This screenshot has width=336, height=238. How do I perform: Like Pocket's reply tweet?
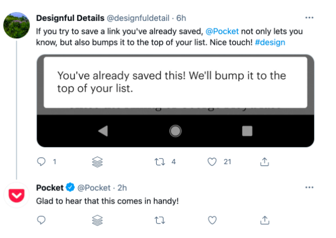pyautogui.click(x=213, y=219)
